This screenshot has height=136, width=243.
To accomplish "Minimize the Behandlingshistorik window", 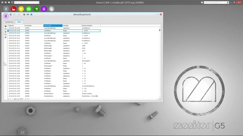I will [155, 14].
